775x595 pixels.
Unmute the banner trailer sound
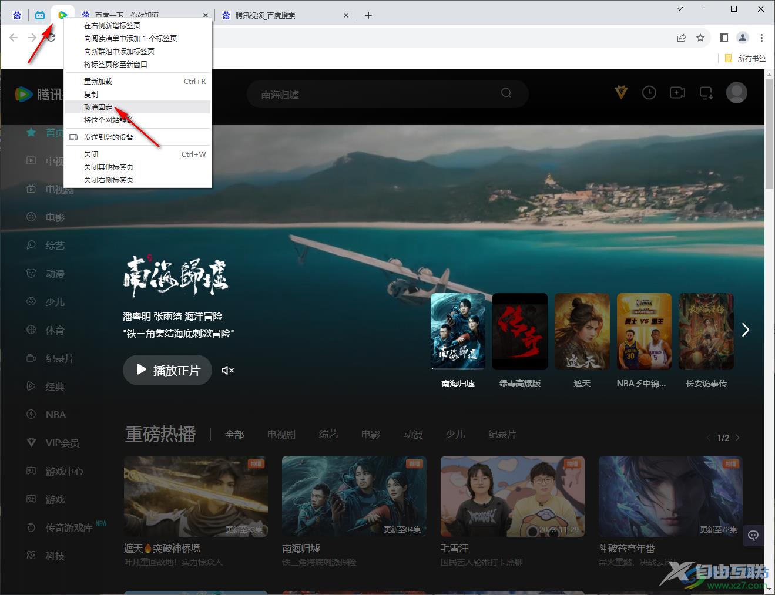(227, 370)
